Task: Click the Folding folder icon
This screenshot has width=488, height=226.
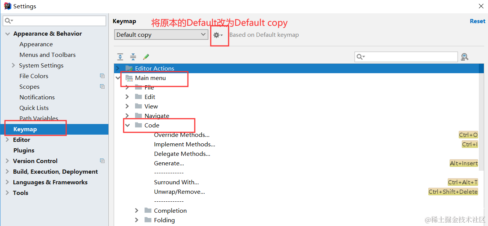Action: [148, 220]
